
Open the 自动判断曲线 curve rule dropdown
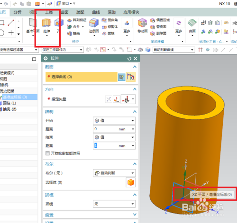[x=174, y=50]
